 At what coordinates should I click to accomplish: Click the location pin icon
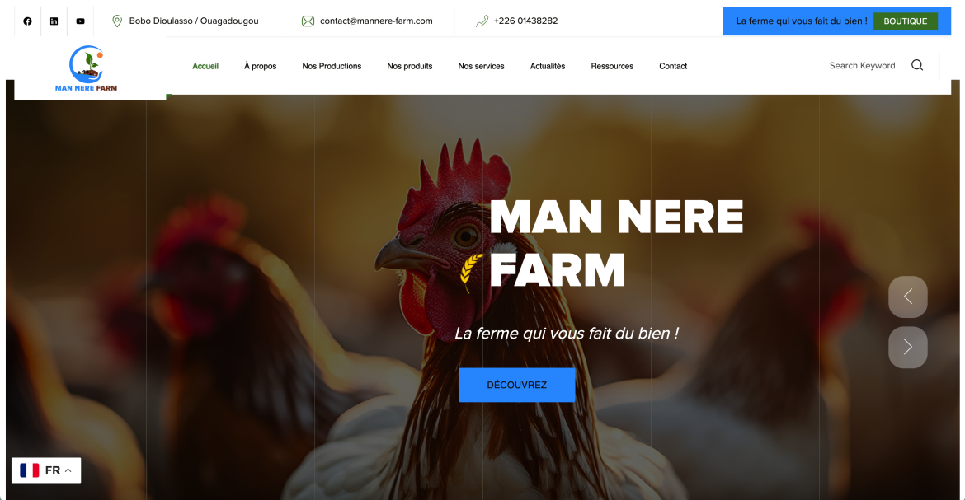click(117, 21)
